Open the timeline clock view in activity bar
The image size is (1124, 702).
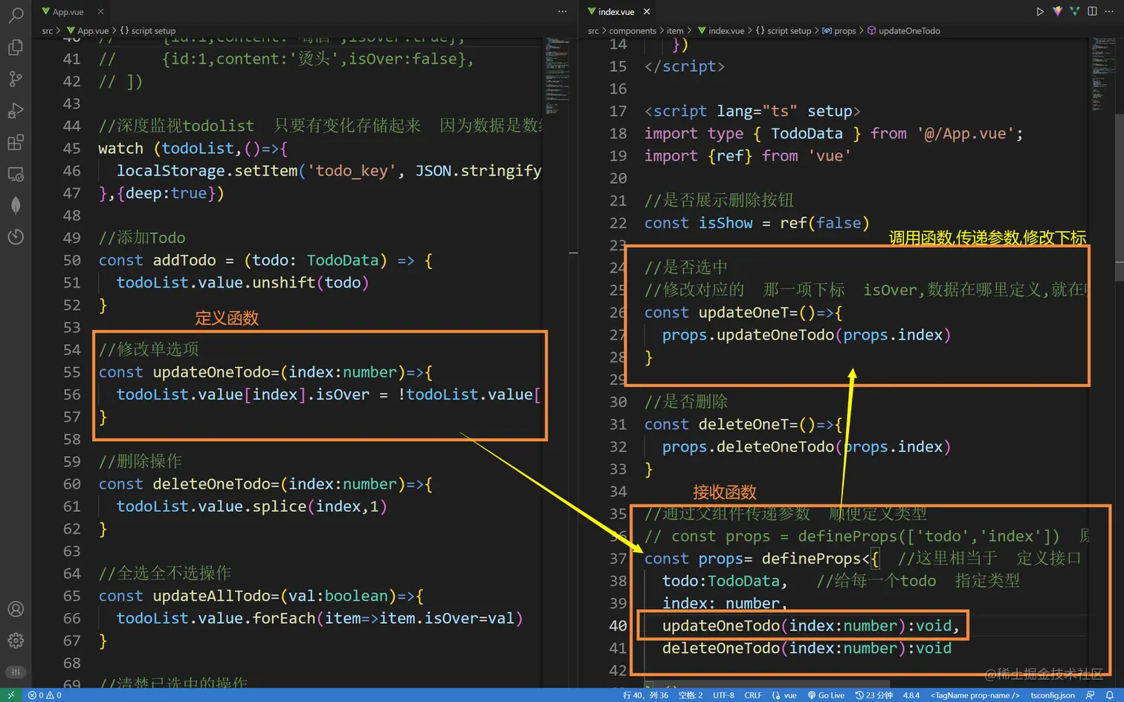[x=16, y=237]
